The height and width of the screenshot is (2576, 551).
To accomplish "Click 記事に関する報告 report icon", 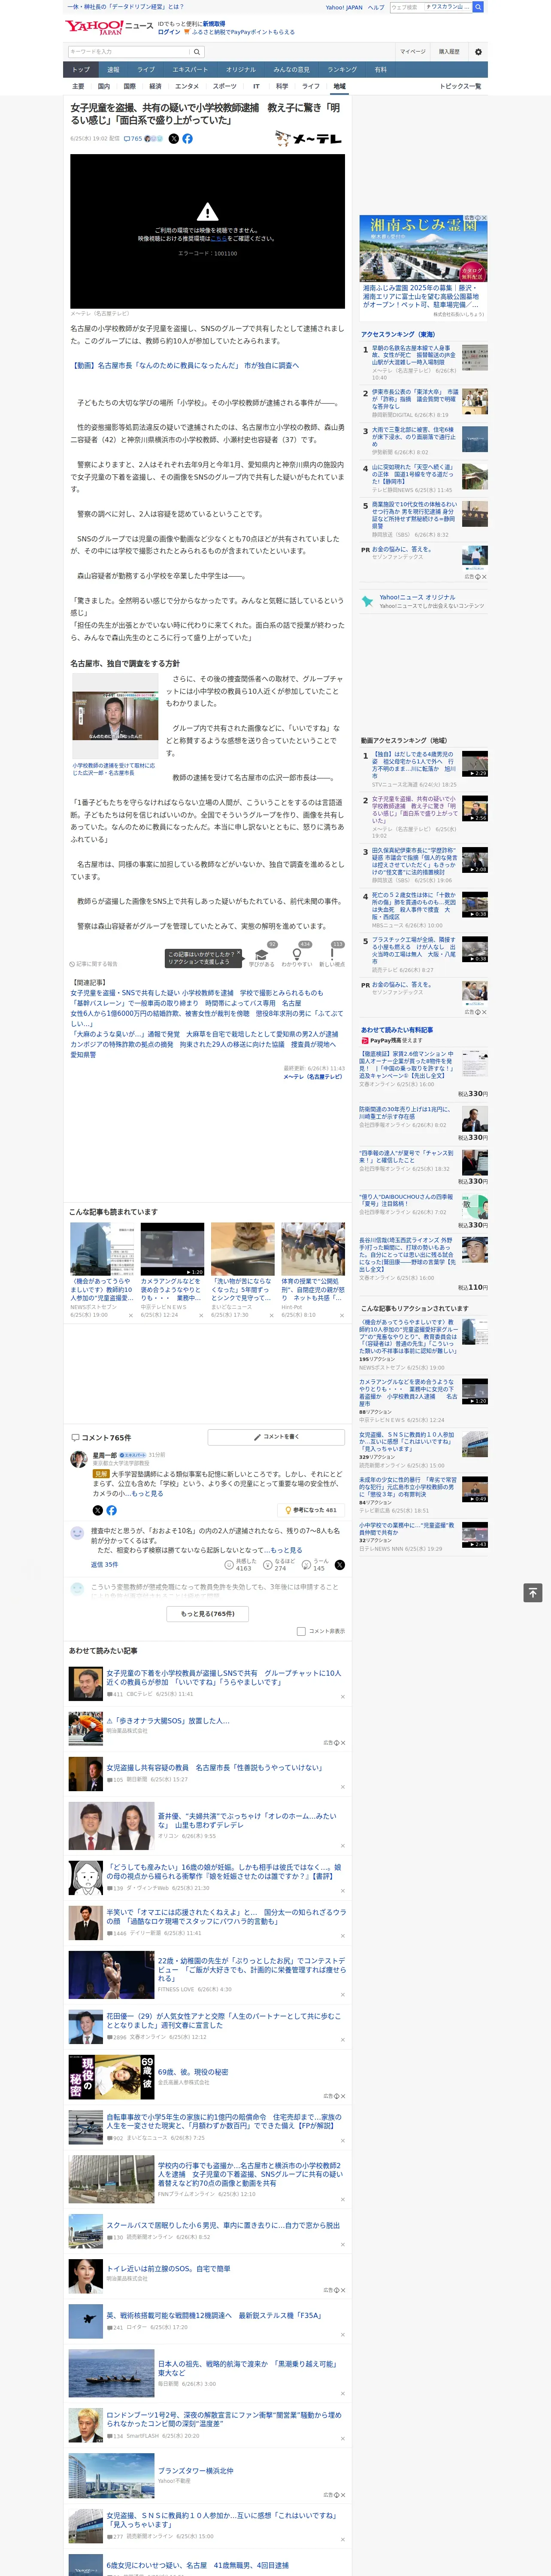I will point(94,964).
